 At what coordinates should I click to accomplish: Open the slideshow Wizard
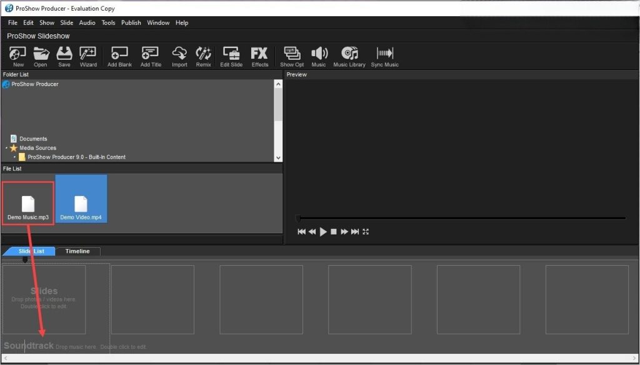pyautogui.click(x=88, y=56)
